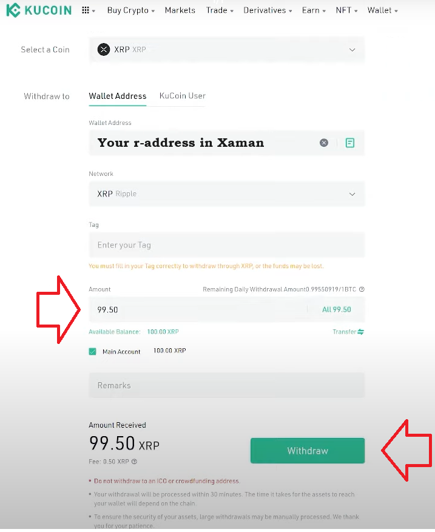Viewport: 435px width, 532px height.
Task: Click the daily withdrawal help icon
Action: tap(362, 290)
